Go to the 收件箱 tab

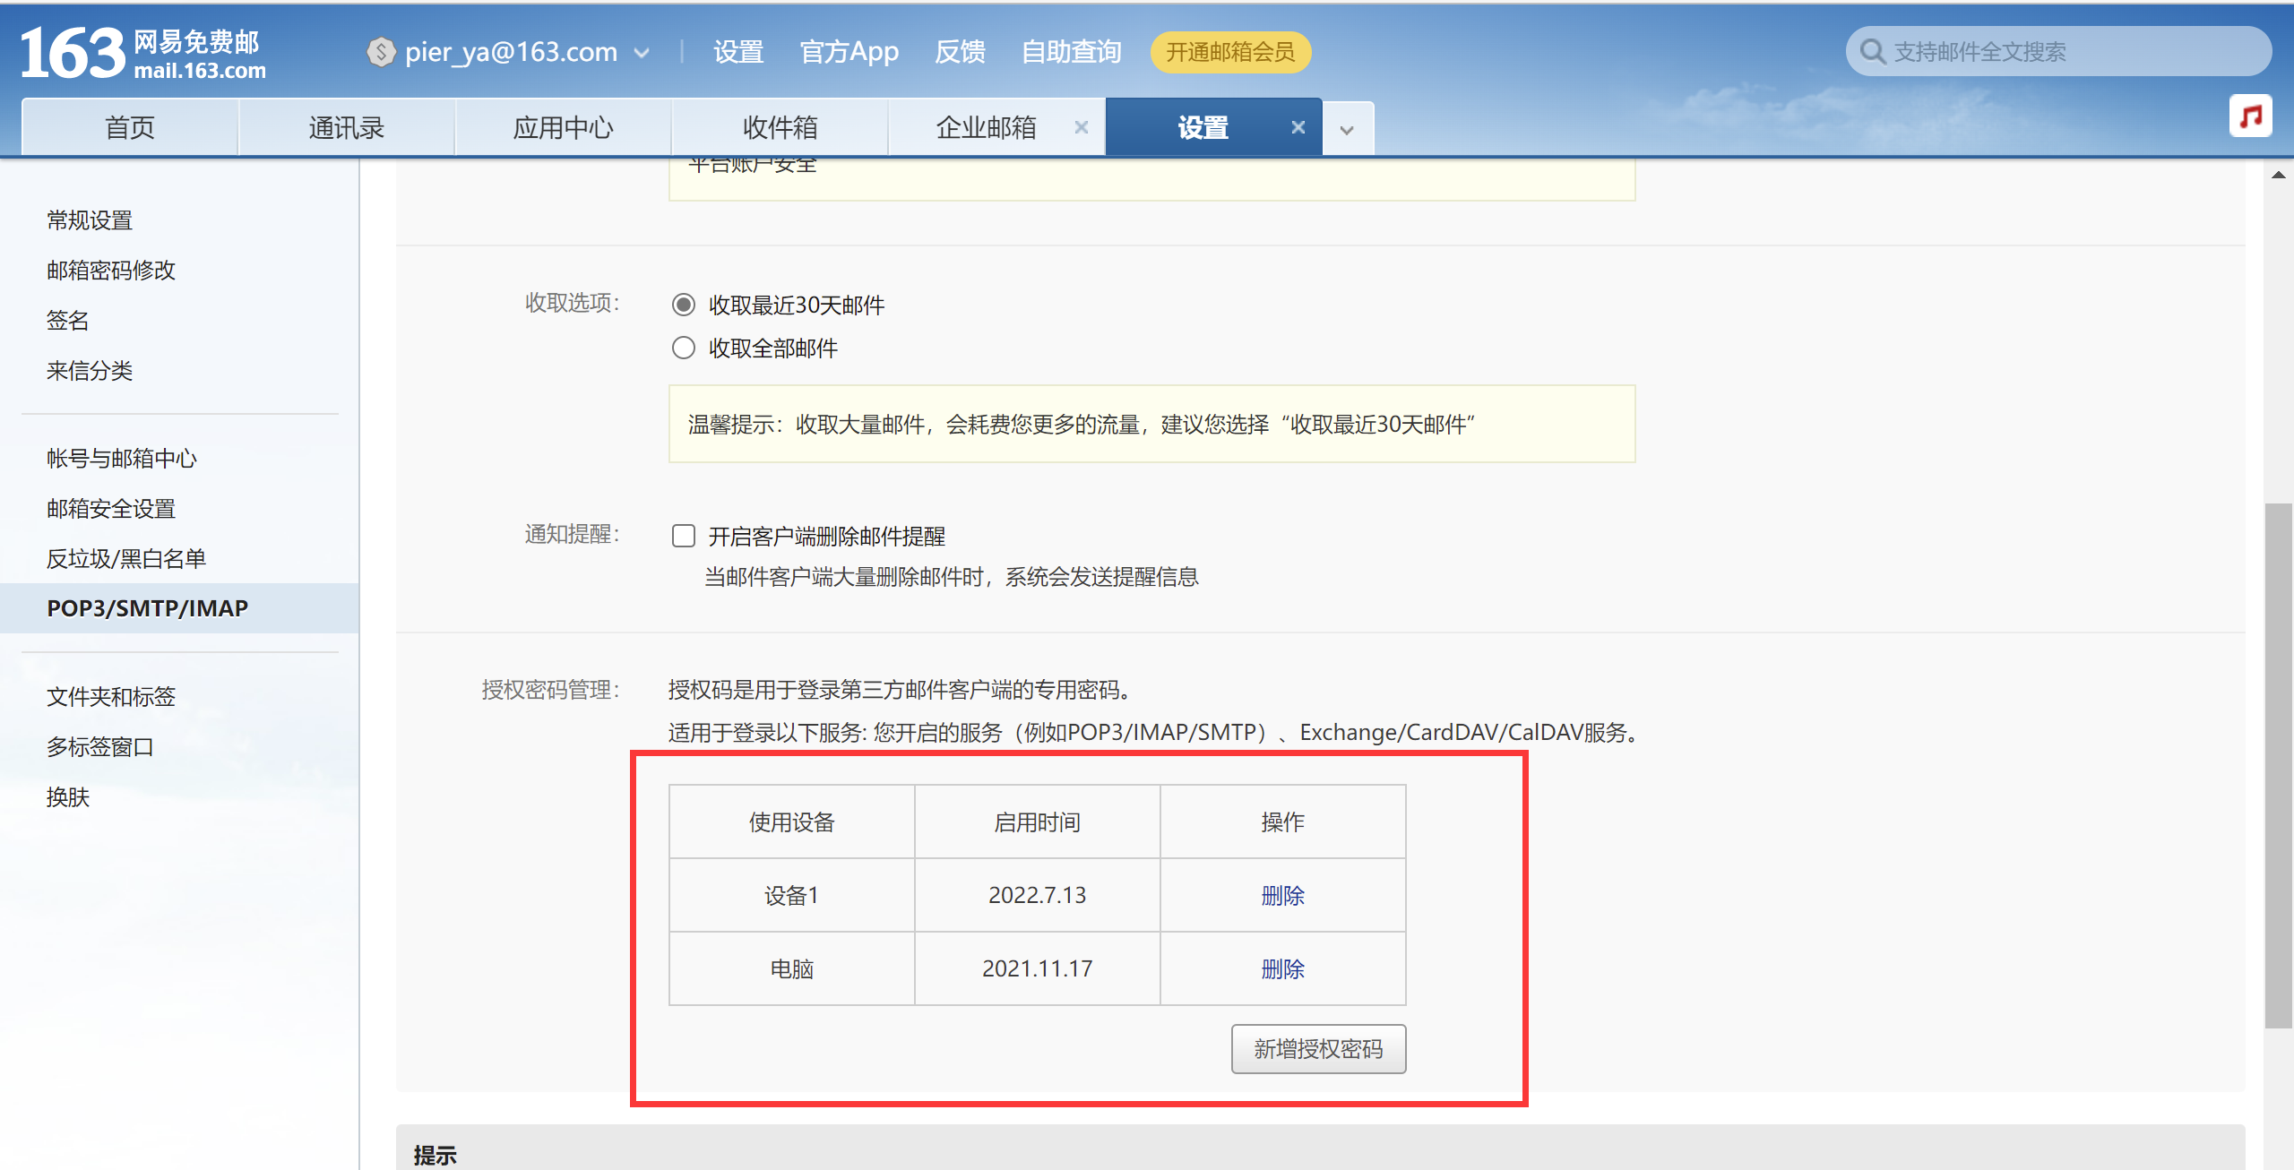(780, 127)
